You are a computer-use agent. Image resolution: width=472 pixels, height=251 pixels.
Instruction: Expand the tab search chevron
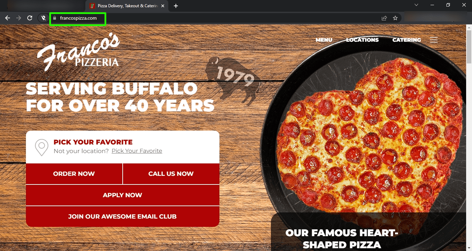(x=416, y=5)
